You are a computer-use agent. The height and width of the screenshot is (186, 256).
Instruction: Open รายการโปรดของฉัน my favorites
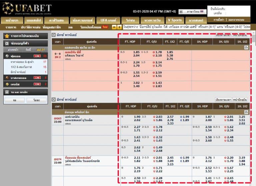click(26, 36)
